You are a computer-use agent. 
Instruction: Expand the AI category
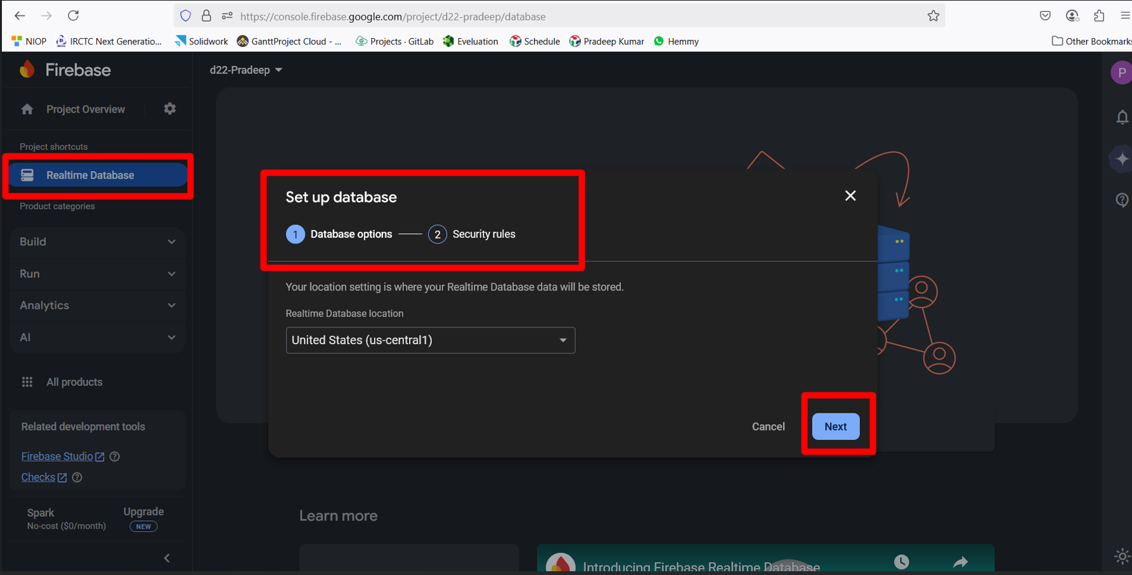pos(98,337)
